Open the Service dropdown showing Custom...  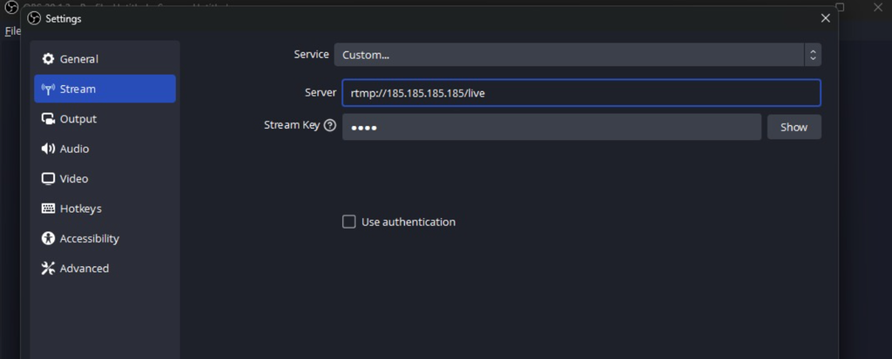569,55
